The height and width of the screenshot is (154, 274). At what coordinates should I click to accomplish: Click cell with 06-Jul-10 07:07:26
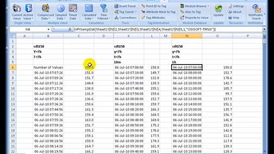click(48, 73)
